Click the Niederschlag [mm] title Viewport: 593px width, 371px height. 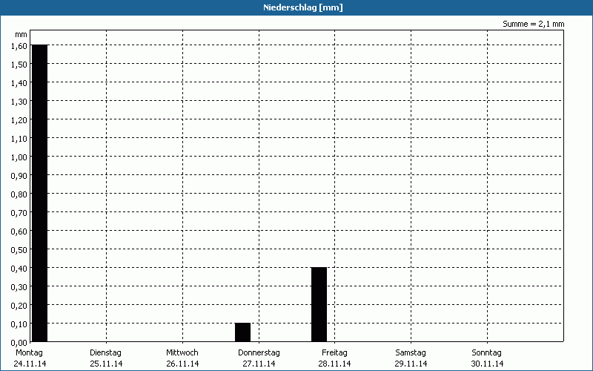coord(303,7)
